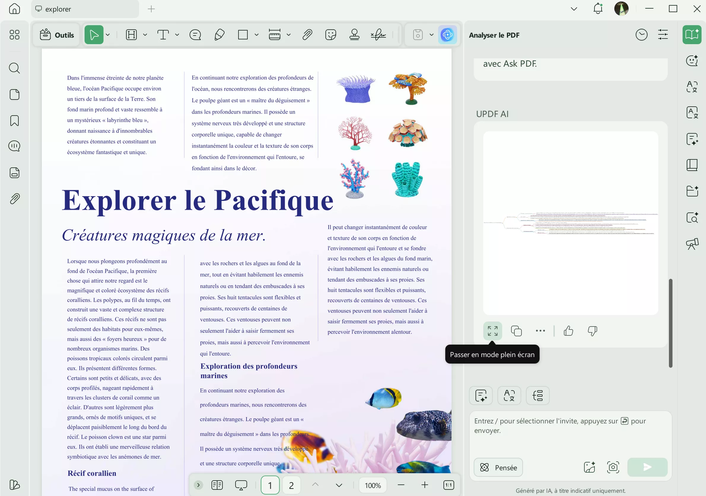Enter full screen for mind map

point(492,331)
